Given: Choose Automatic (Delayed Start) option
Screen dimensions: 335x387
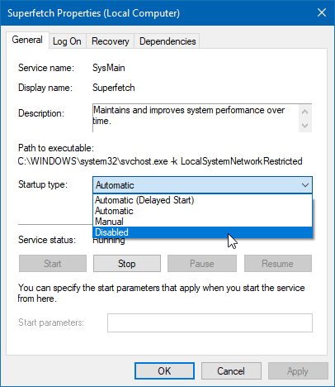Looking at the screenshot, I should (202, 200).
